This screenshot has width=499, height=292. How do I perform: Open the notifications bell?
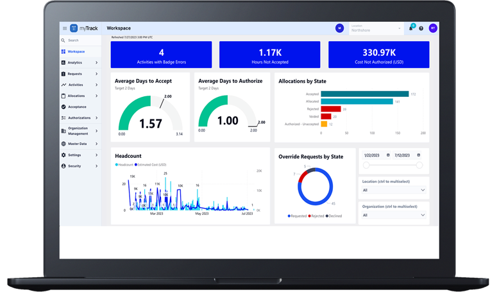click(x=410, y=28)
